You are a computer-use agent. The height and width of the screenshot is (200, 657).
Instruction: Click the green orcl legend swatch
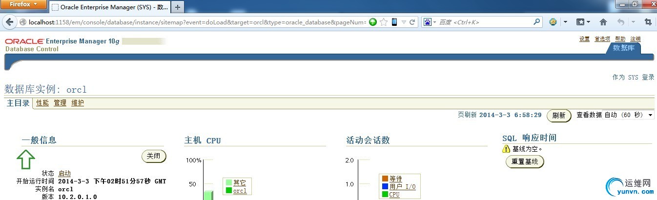tap(228, 191)
